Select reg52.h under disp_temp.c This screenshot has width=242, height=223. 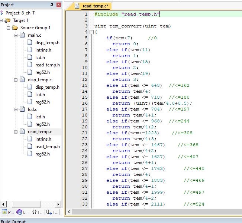pyautogui.click(x=42, y=102)
